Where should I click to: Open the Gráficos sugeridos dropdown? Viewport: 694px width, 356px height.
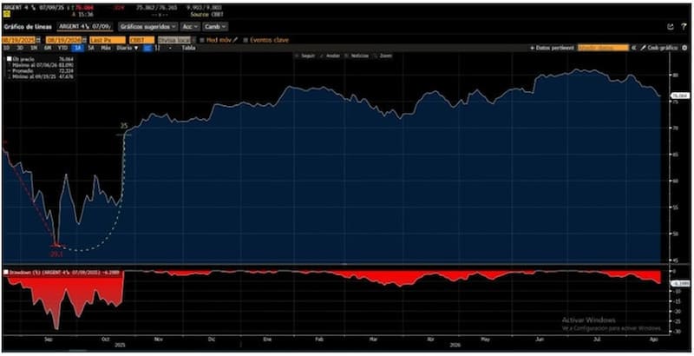148,27
